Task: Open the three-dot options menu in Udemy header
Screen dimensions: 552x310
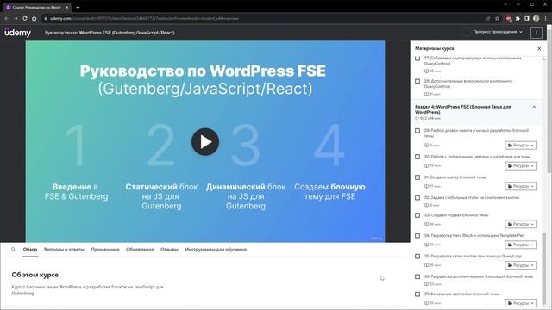Action: [x=536, y=33]
